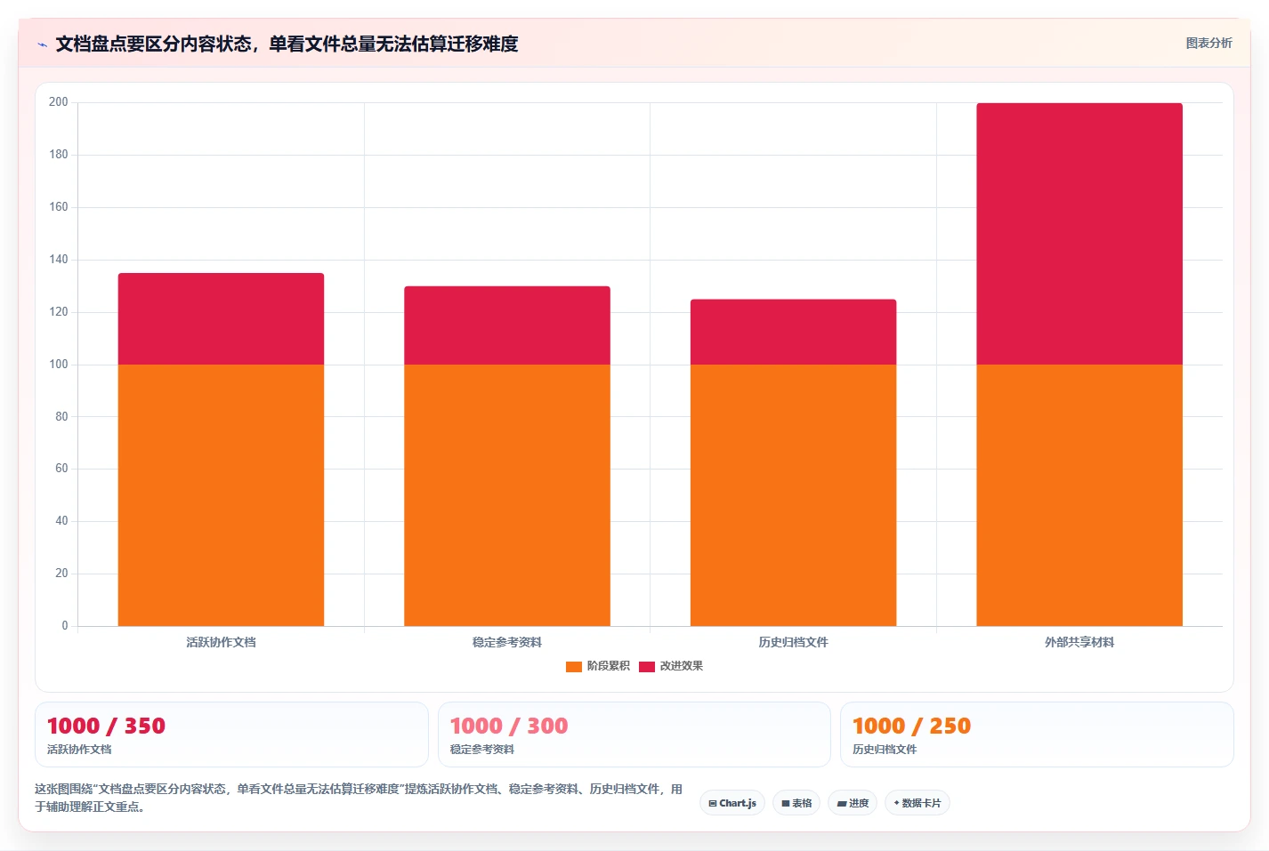Click the 外部共享材料 x-axis label
The height and width of the screenshot is (851, 1269).
click(1079, 642)
